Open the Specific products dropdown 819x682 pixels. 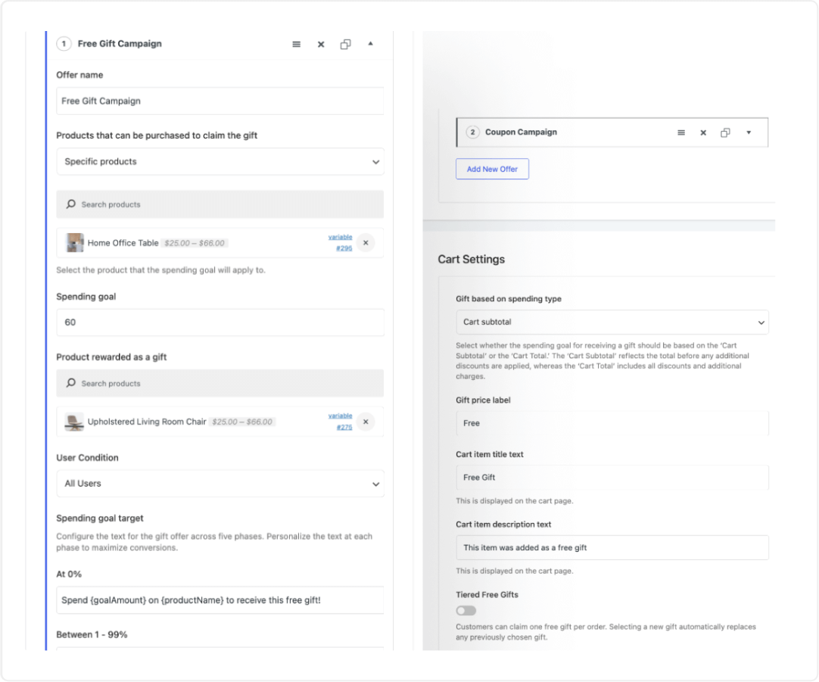pos(220,161)
